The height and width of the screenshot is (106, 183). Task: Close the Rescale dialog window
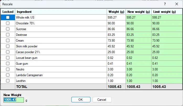click(x=177, y=4)
